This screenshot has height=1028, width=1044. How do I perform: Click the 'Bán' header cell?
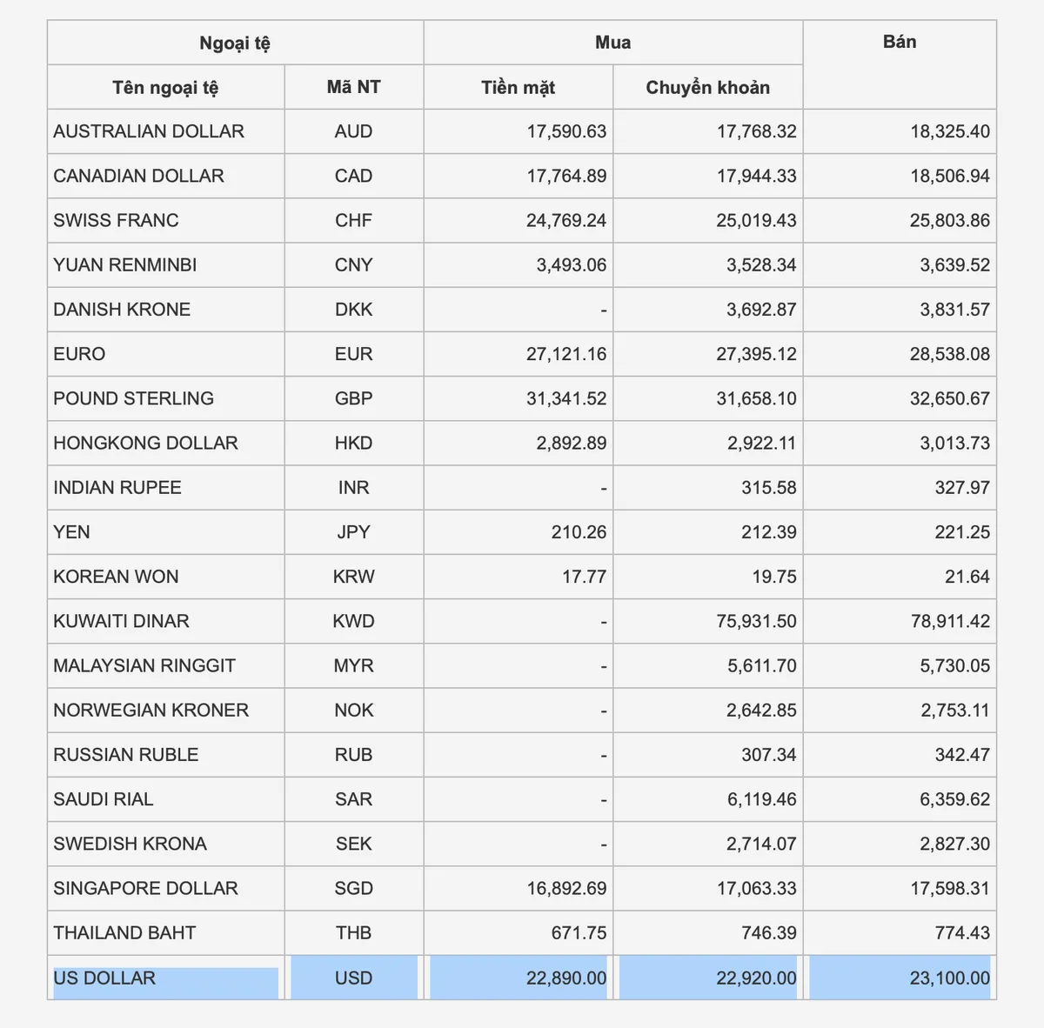pos(899,42)
